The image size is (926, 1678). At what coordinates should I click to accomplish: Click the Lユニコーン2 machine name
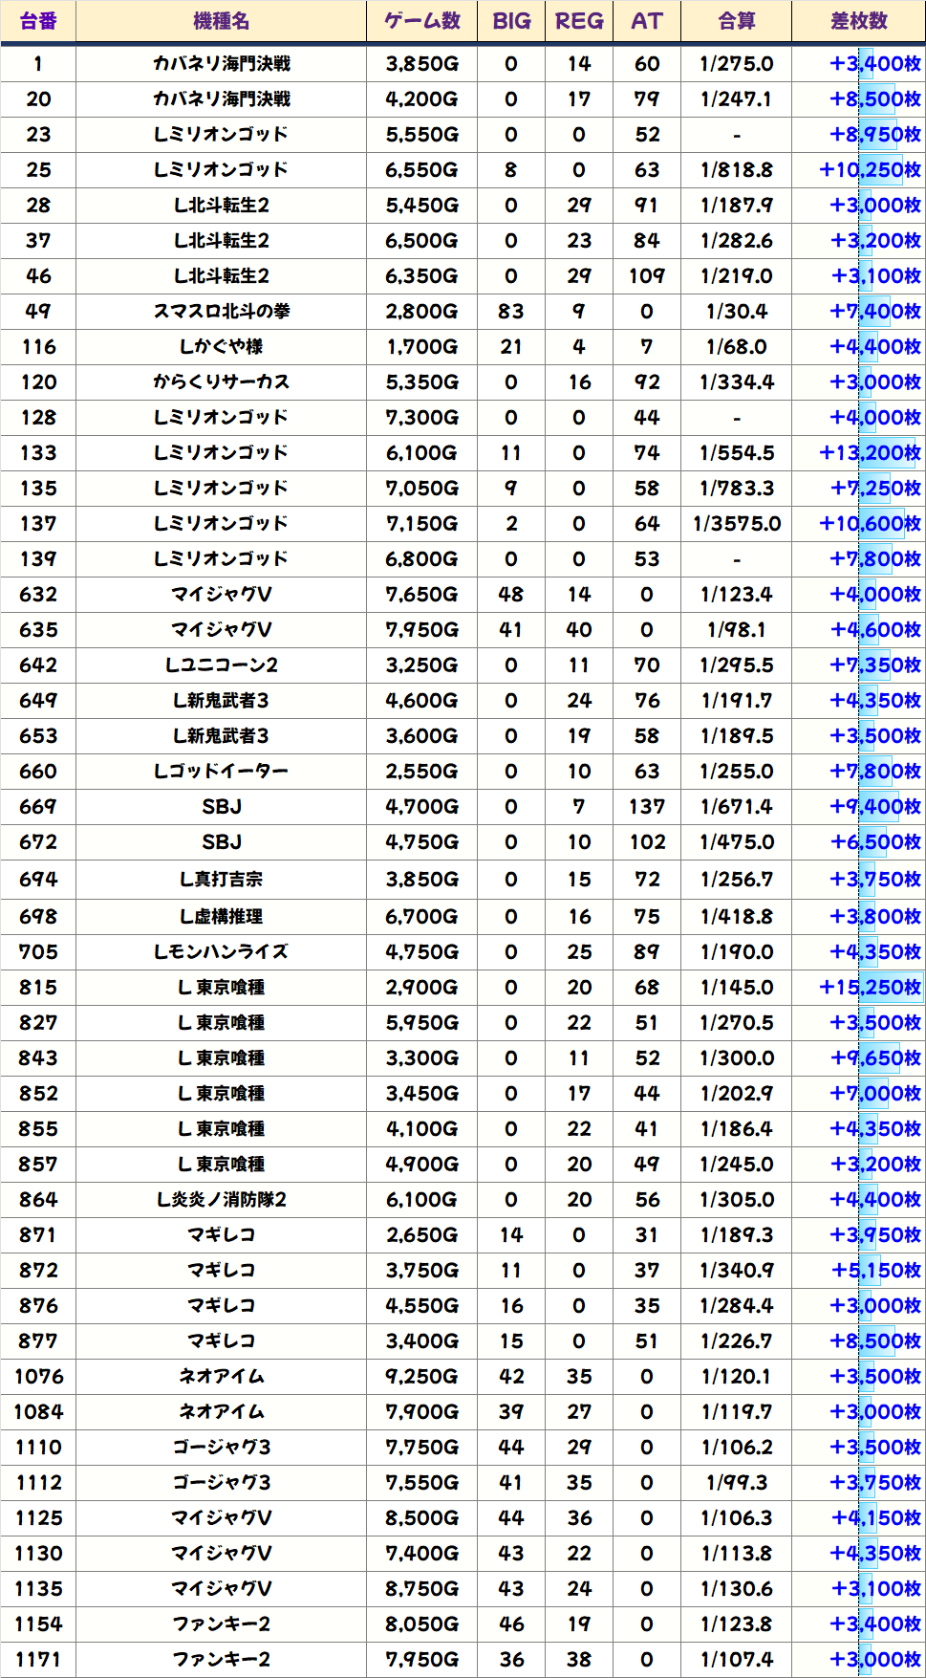(x=221, y=665)
